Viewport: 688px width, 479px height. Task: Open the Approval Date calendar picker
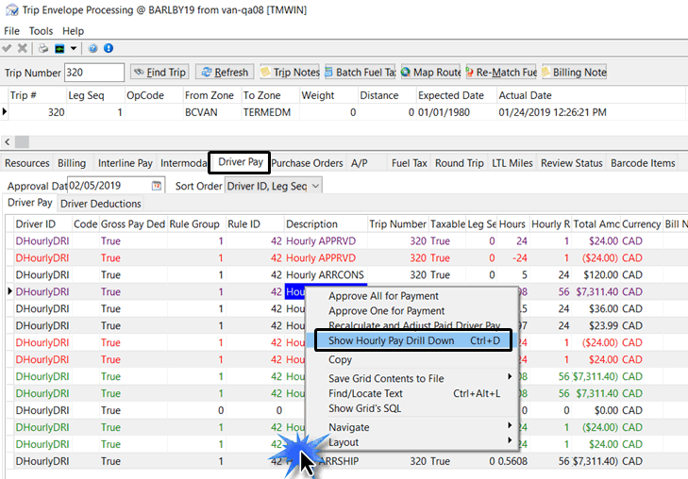(157, 186)
